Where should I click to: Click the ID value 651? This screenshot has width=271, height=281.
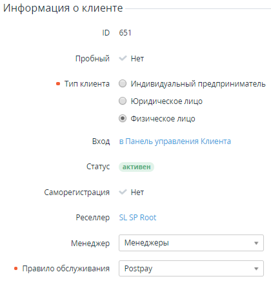click(x=125, y=33)
